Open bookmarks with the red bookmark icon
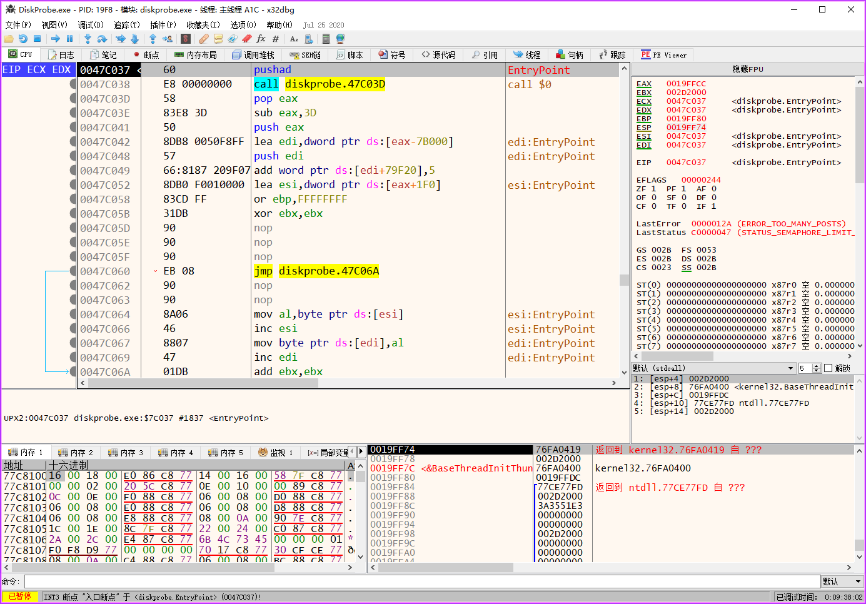This screenshot has height=604, width=866. pyautogui.click(x=247, y=39)
